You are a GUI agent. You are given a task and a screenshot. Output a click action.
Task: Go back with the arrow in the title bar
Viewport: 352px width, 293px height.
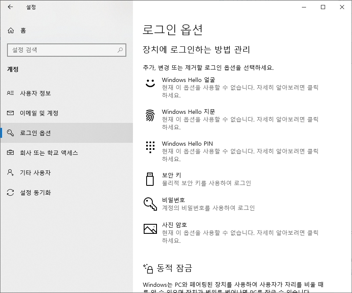pos(10,7)
